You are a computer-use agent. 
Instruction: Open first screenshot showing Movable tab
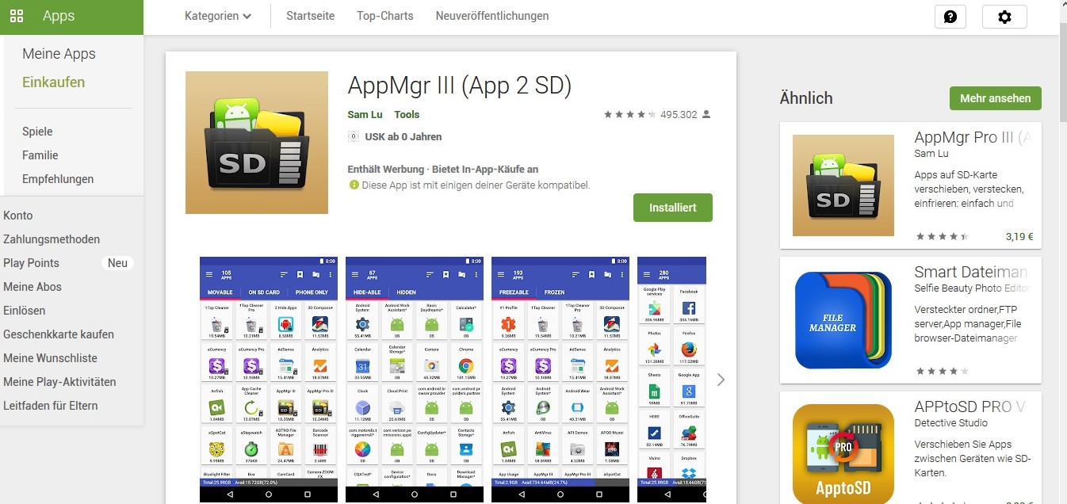pos(269,379)
